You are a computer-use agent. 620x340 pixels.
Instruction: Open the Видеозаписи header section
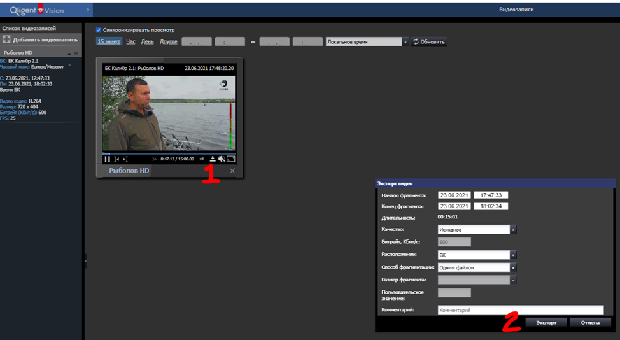[516, 10]
